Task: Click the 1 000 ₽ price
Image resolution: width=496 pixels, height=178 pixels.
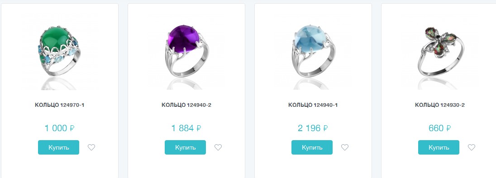Action: tap(59, 128)
